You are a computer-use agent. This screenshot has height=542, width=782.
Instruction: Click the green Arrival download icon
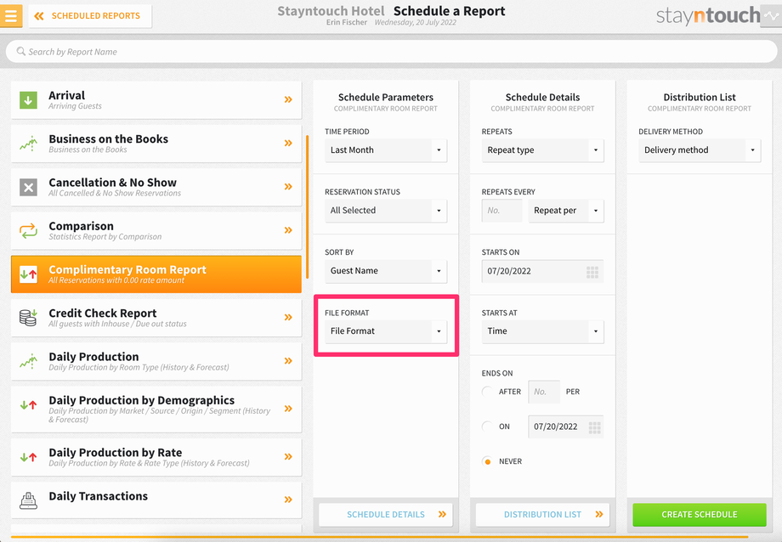point(28,99)
